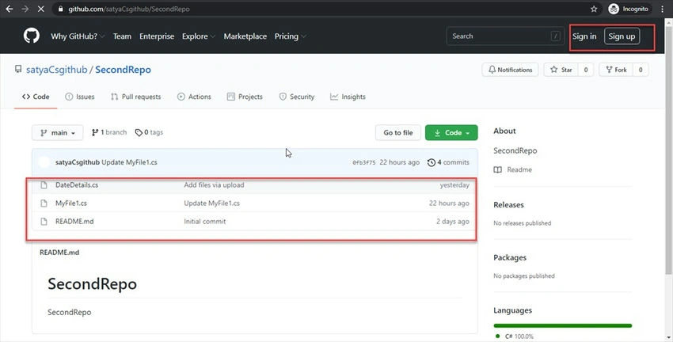Click the Go to file button
Viewport: 673px width, 342px height.
[398, 132]
